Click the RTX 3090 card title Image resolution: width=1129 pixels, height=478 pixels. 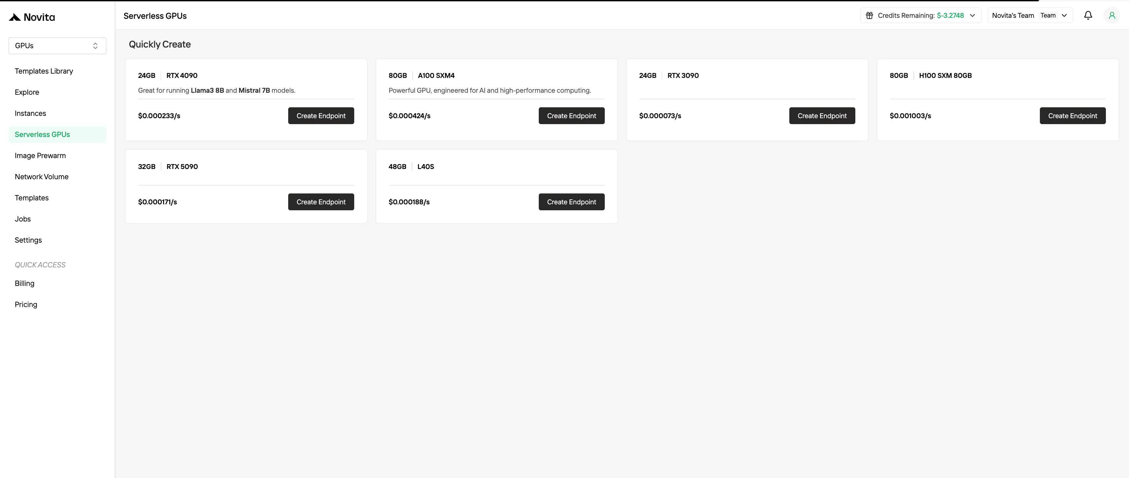tap(683, 75)
